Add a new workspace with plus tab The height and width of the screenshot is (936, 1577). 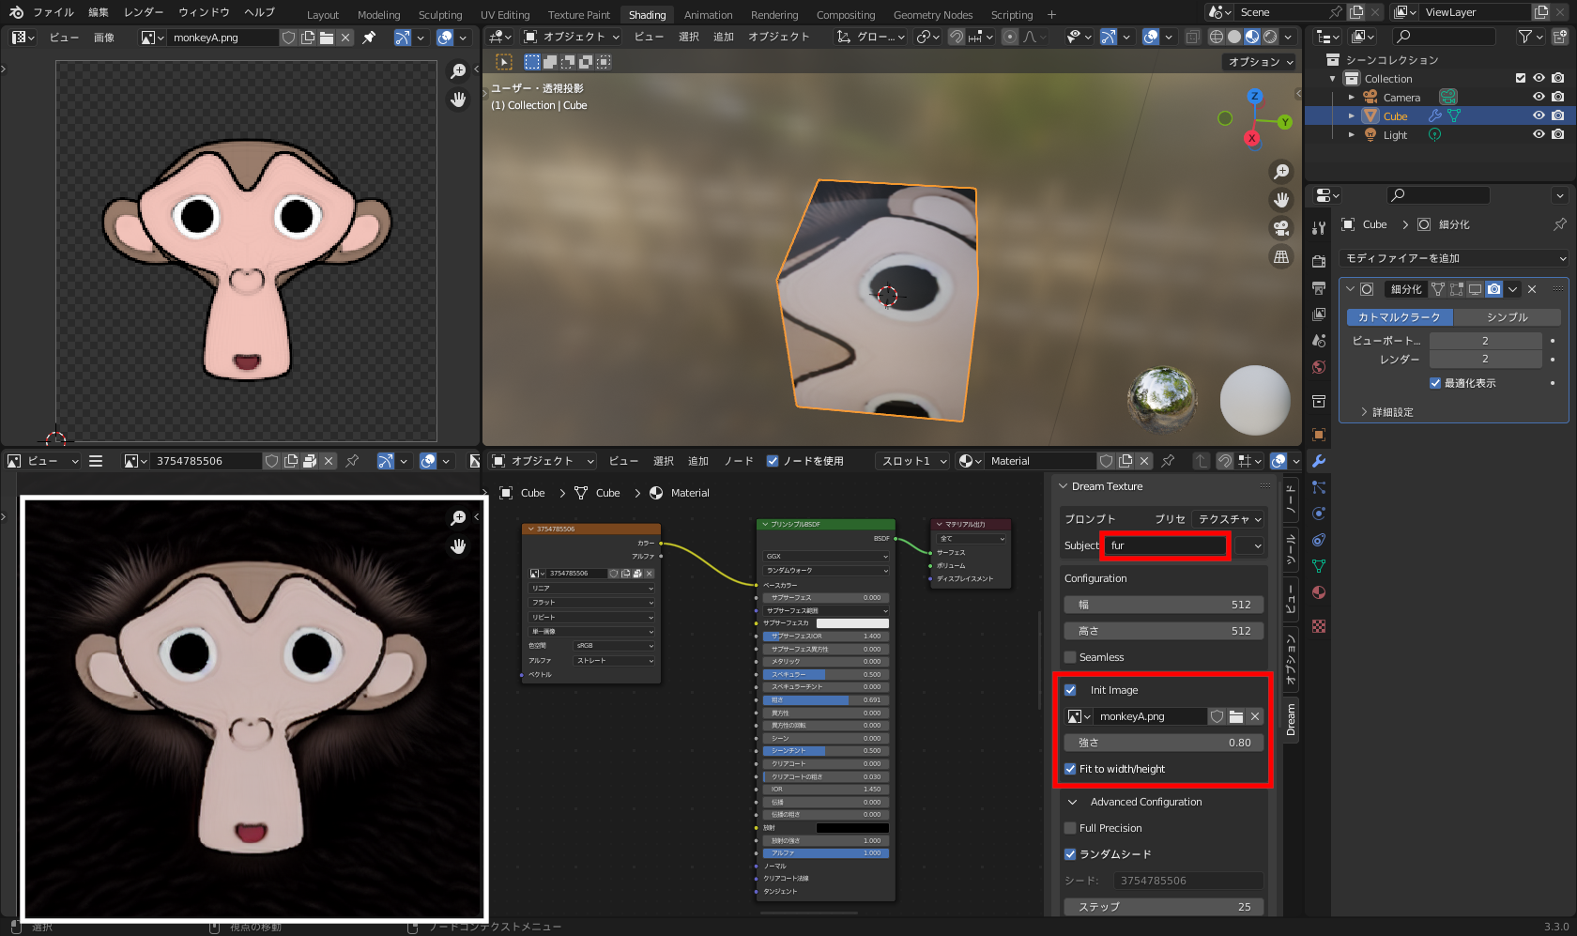click(x=1051, y=14)
